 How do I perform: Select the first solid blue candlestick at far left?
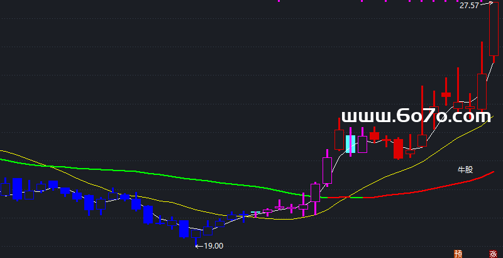pyautogui.click(x=17, y=188)
